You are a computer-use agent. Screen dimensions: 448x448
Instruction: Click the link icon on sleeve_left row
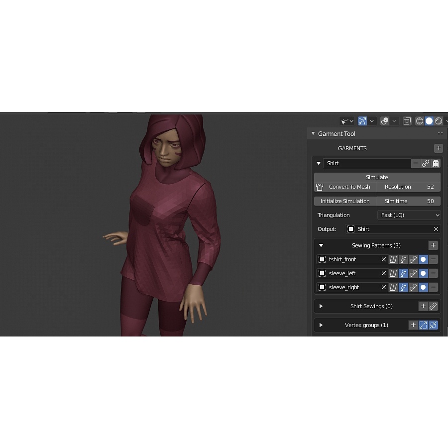point(413,273)
